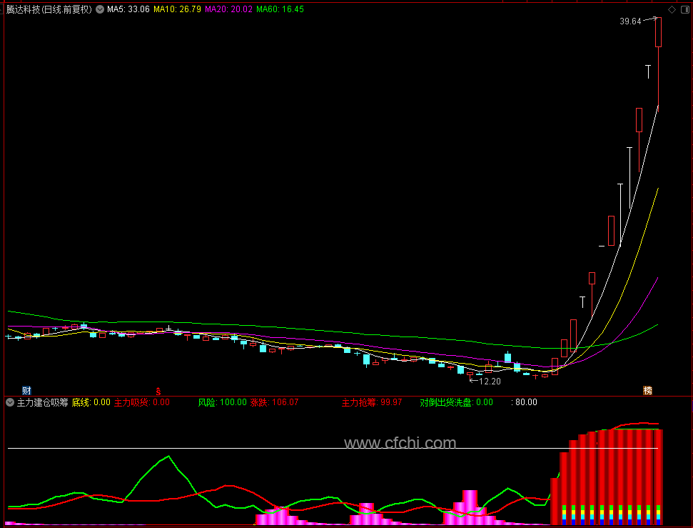Select the MA60: 16.45 indicator label

[x=280, y=9]
